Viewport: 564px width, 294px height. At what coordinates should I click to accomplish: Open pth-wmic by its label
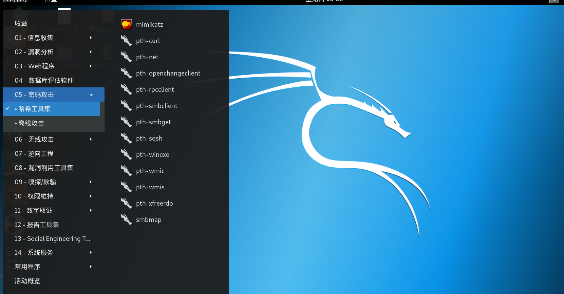click(150, 171)
